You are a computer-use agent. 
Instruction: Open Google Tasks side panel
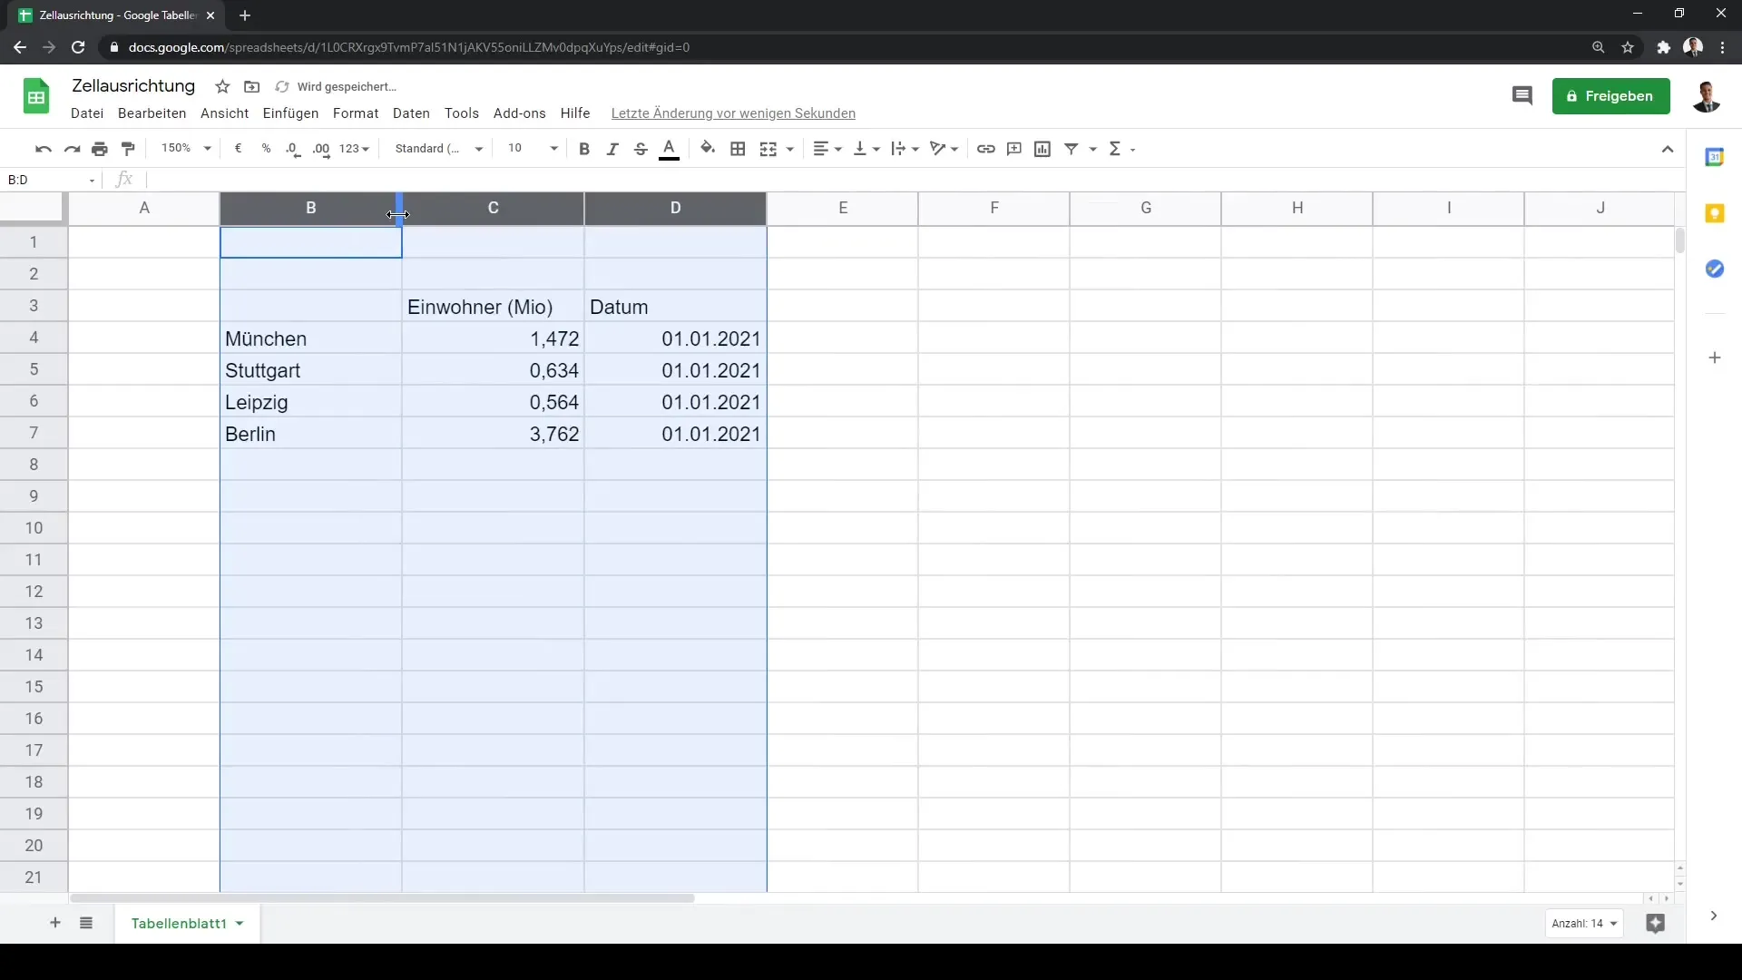1714,269
